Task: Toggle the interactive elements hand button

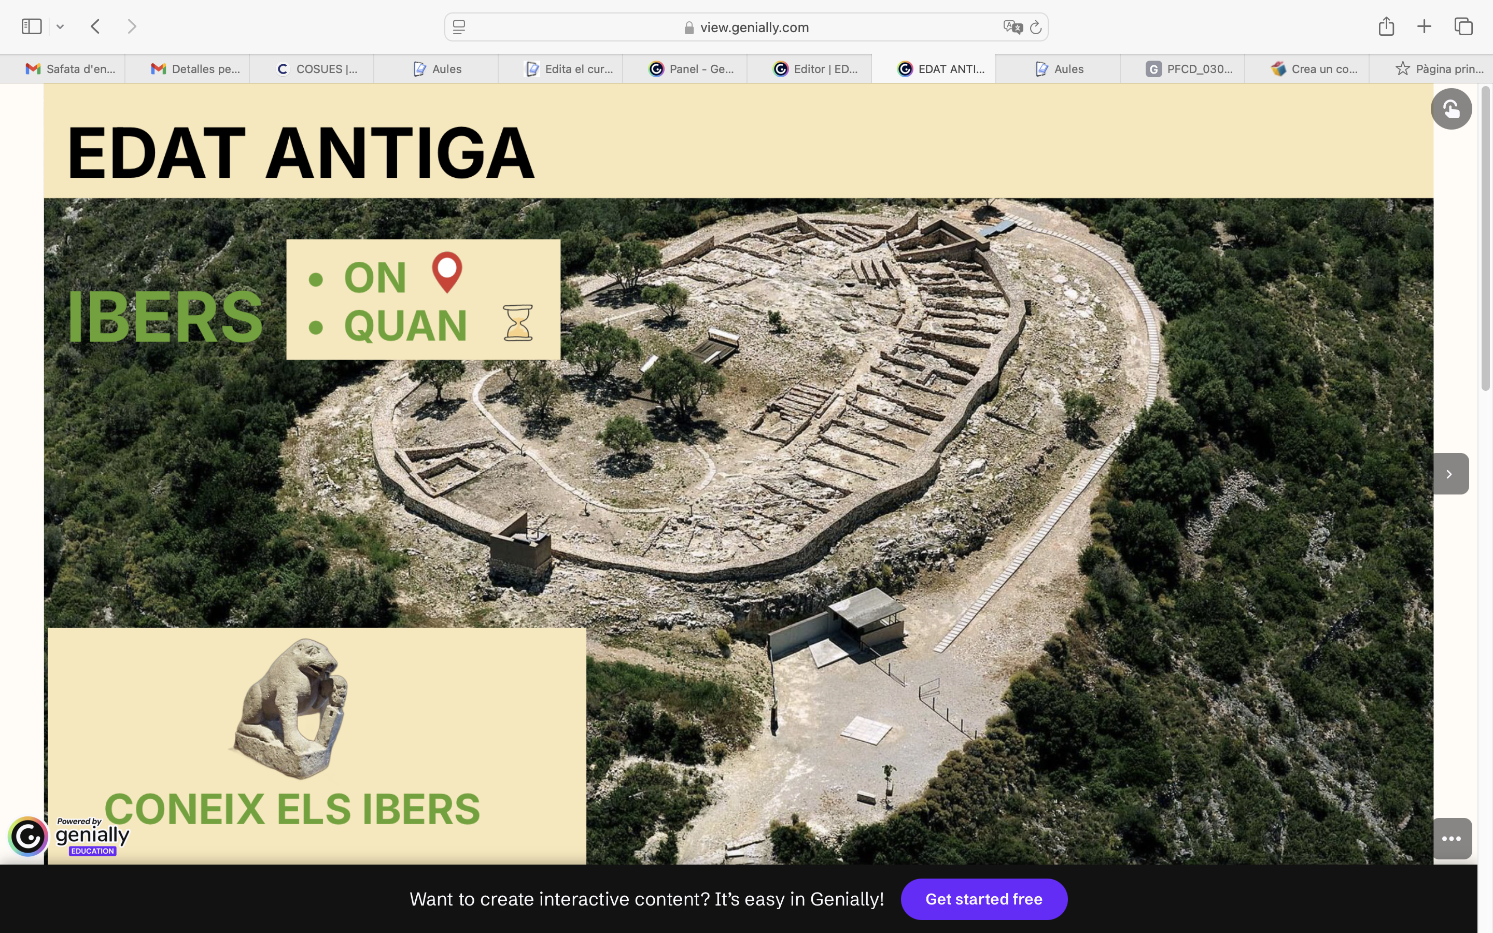Action: (1450, 109)
